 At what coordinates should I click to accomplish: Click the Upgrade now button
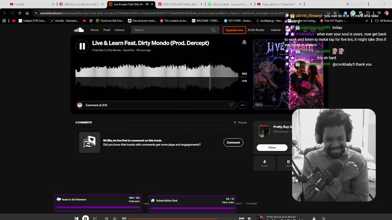click(x=234, y=30)
